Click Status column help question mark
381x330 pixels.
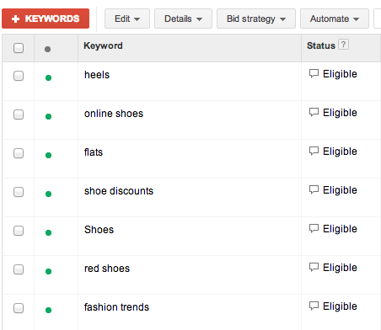pos(343,45)
